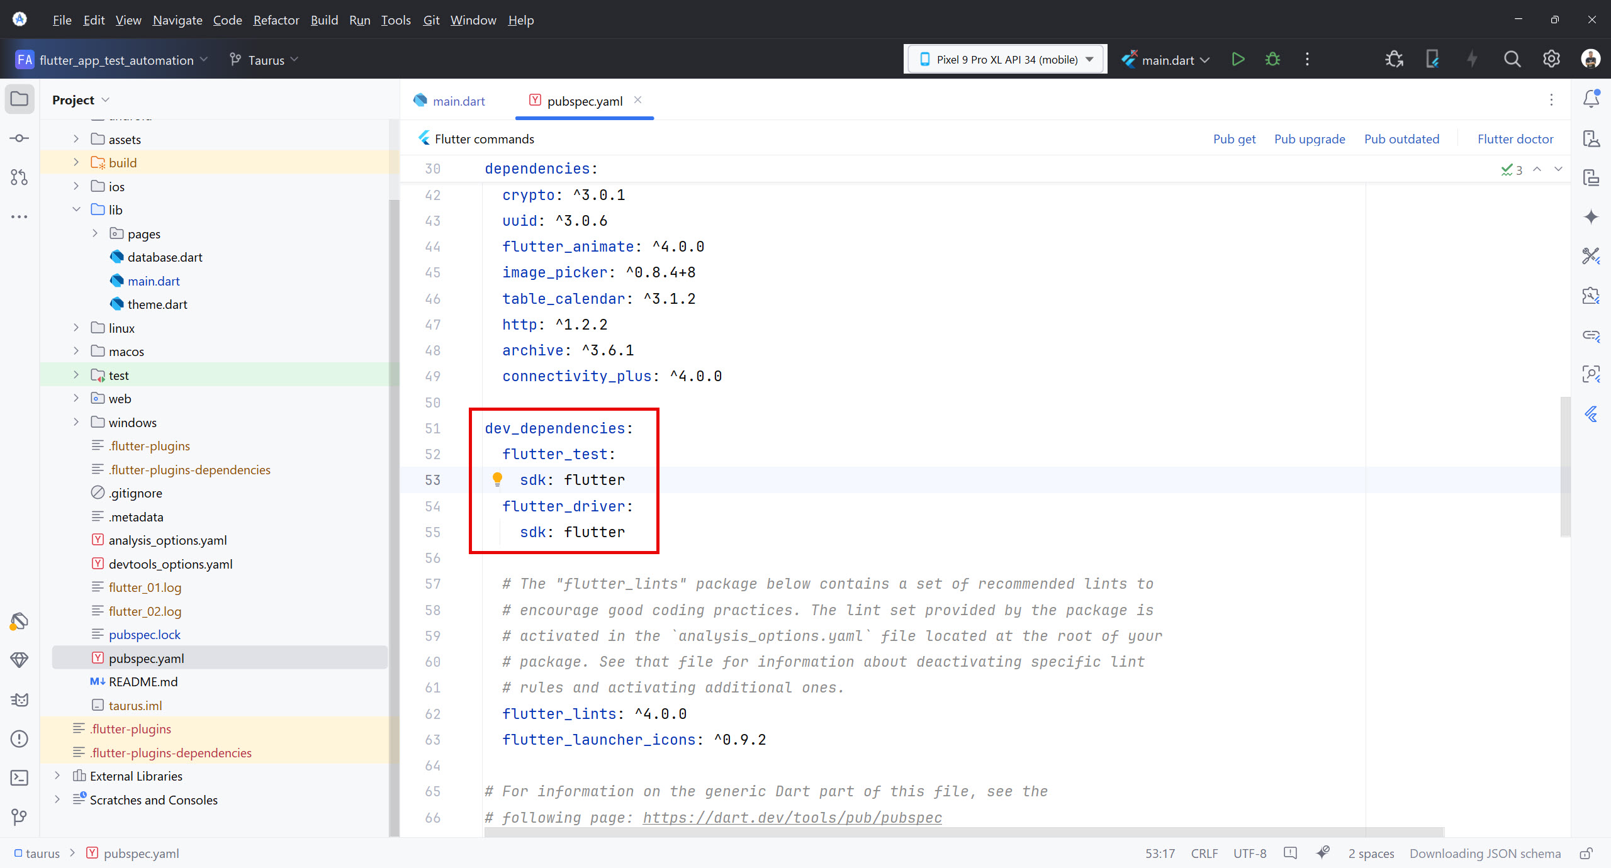This screenshot has height=868, width=1611.
Task: Open the Build Variants tool window
Action: pyautogui.click(x=20, y=621)
